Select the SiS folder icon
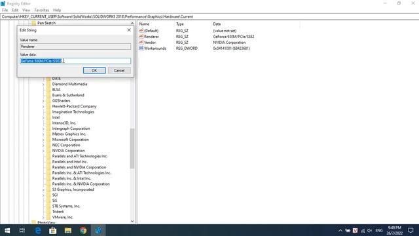This screenshot has height=236, width=419. (x=48, y=201)
